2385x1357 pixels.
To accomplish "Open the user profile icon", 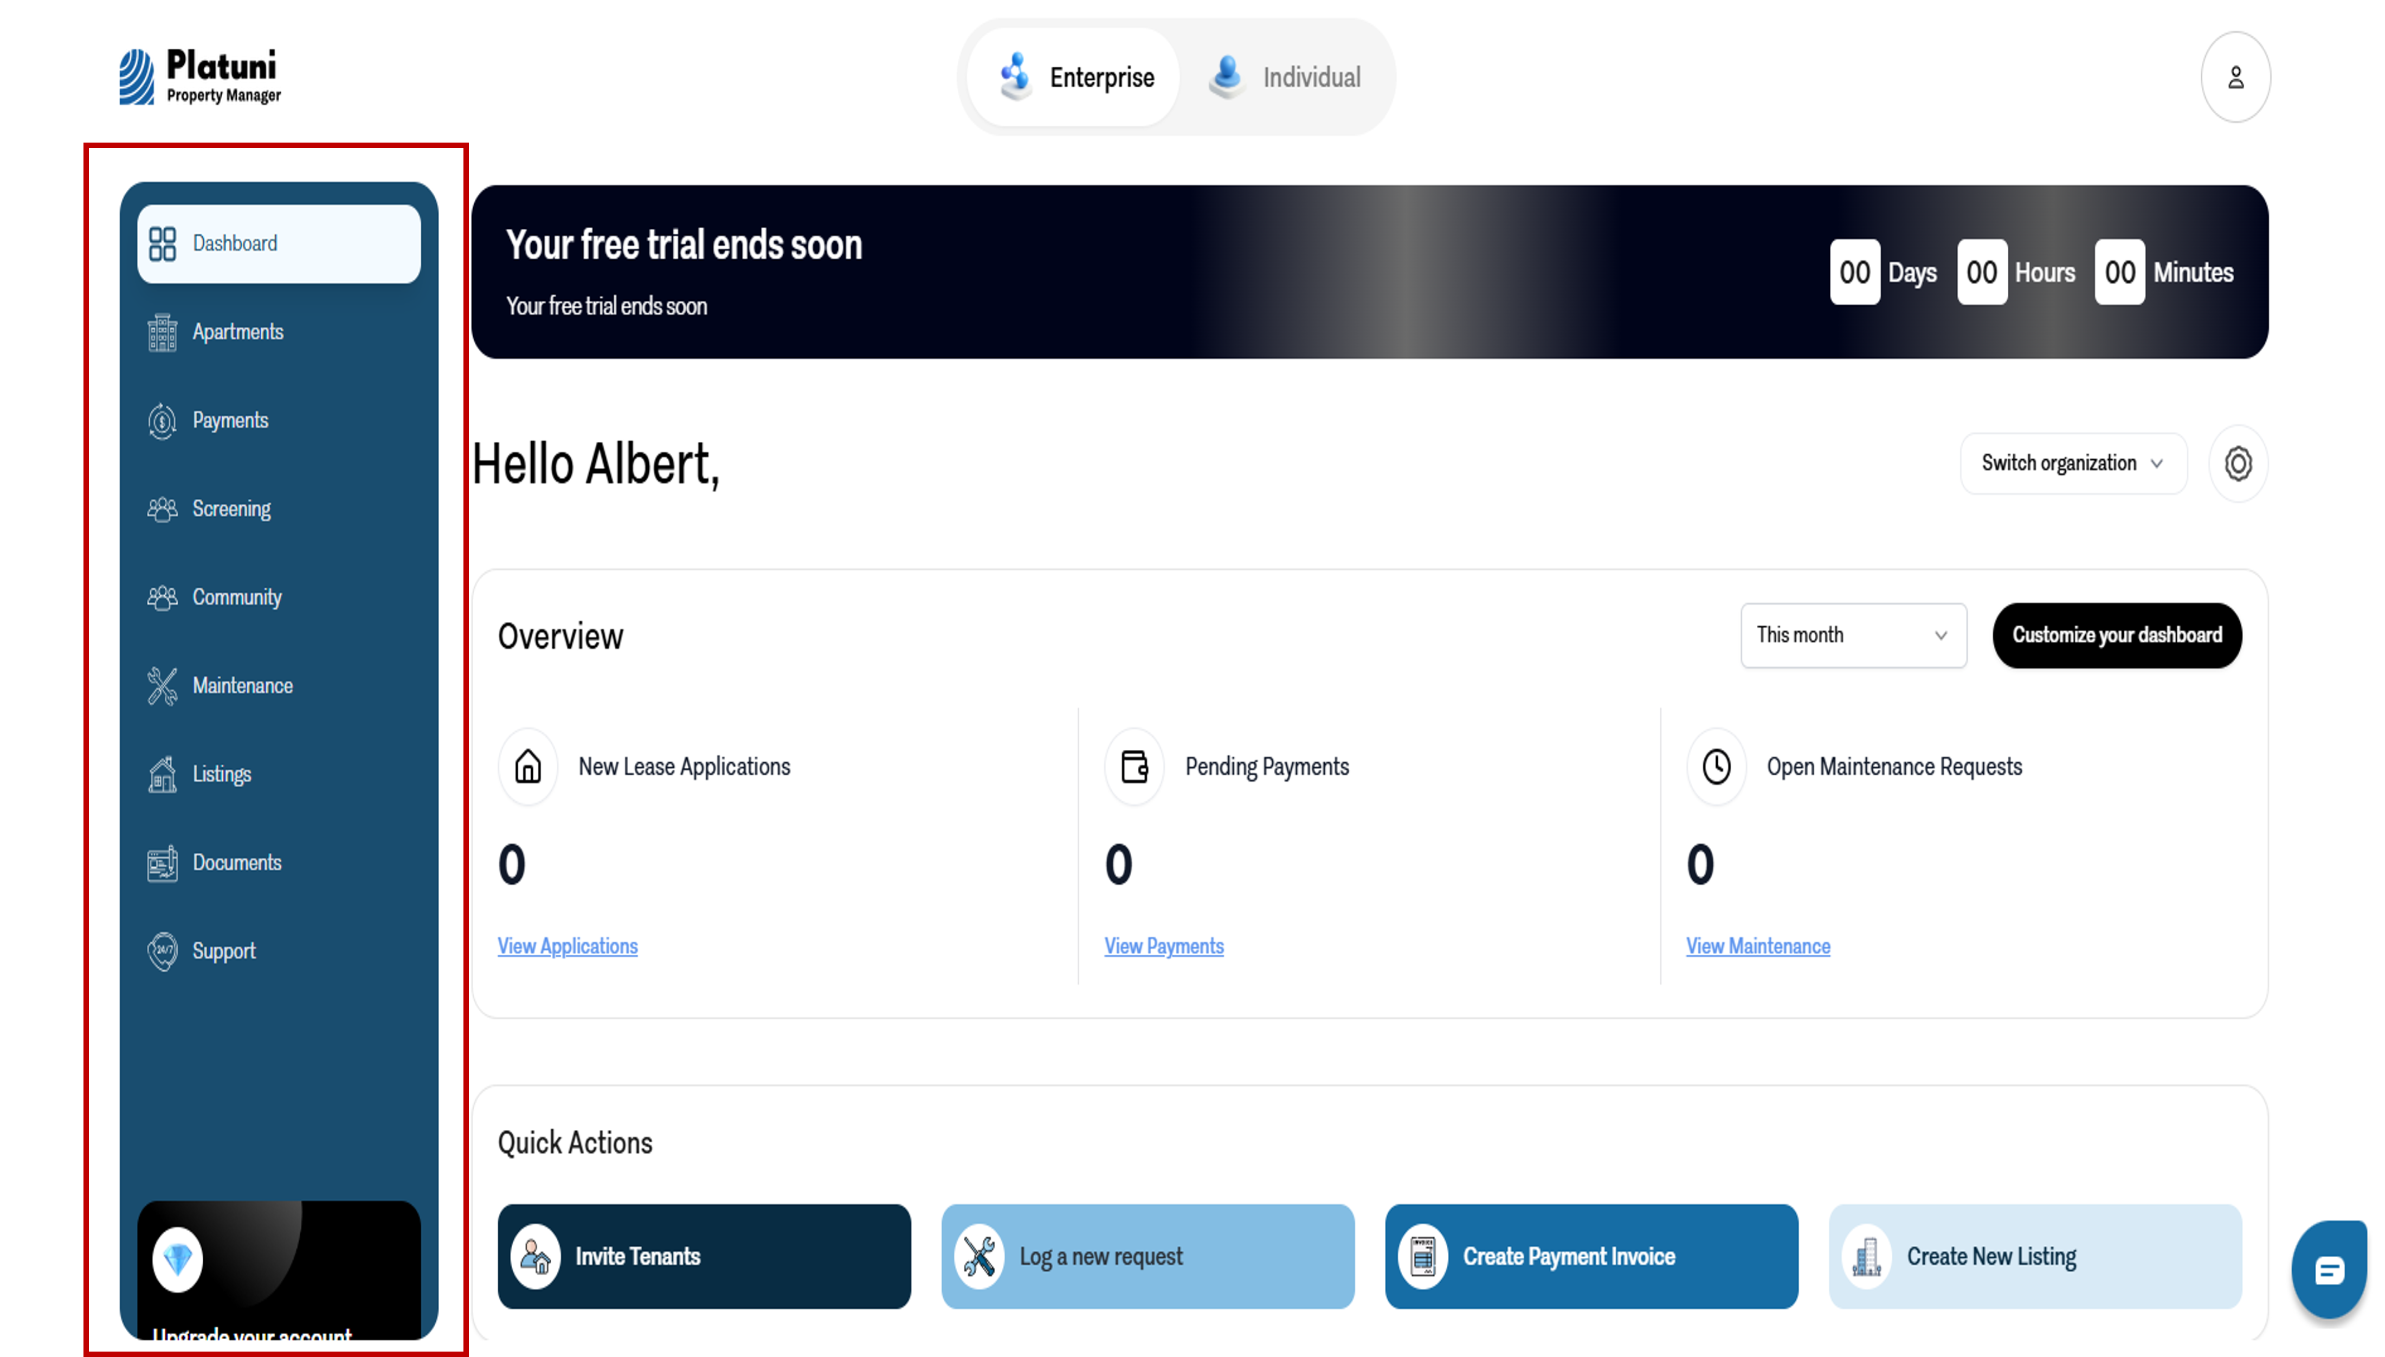I will click(2235, 78).
